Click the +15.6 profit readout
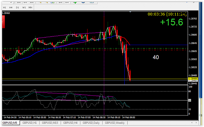204x127 pixels. click(x=172, y=22)
